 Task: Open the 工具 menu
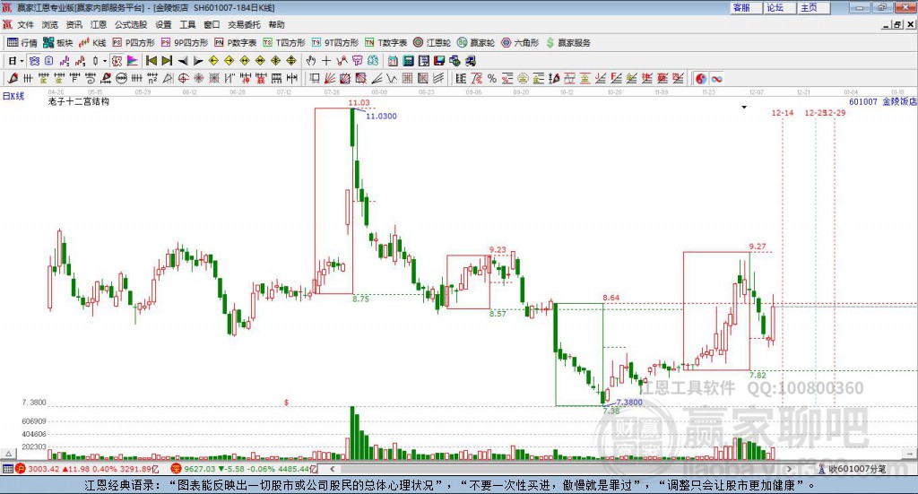click(x=187, y=24)
